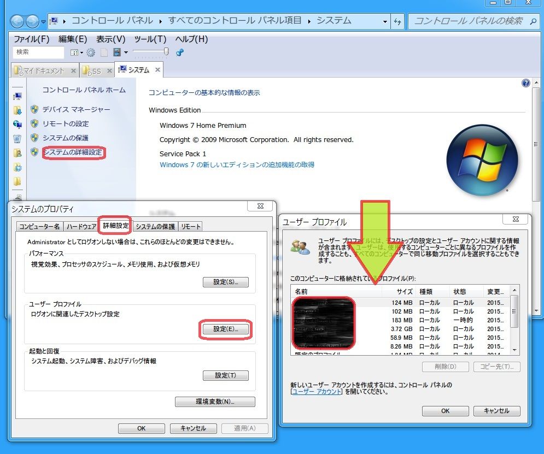Click startup and recovery 設定(T) button

[x=225, y=375]
